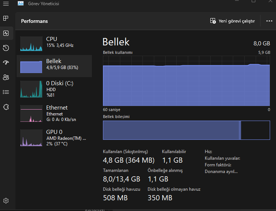The width and height of the screenshot is (276, 211).
Task: Select the Performance page icon
Action: [x=6, y=33]
